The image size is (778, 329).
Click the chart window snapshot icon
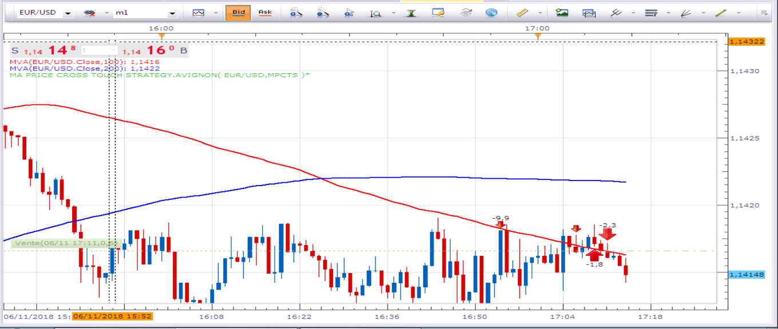[590, 13]
